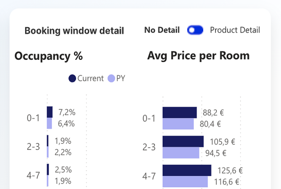The width and height of the screenshot is (281, 189).
Task: Click the 7,2% Current occupancy bar
Action: point(50,112)
